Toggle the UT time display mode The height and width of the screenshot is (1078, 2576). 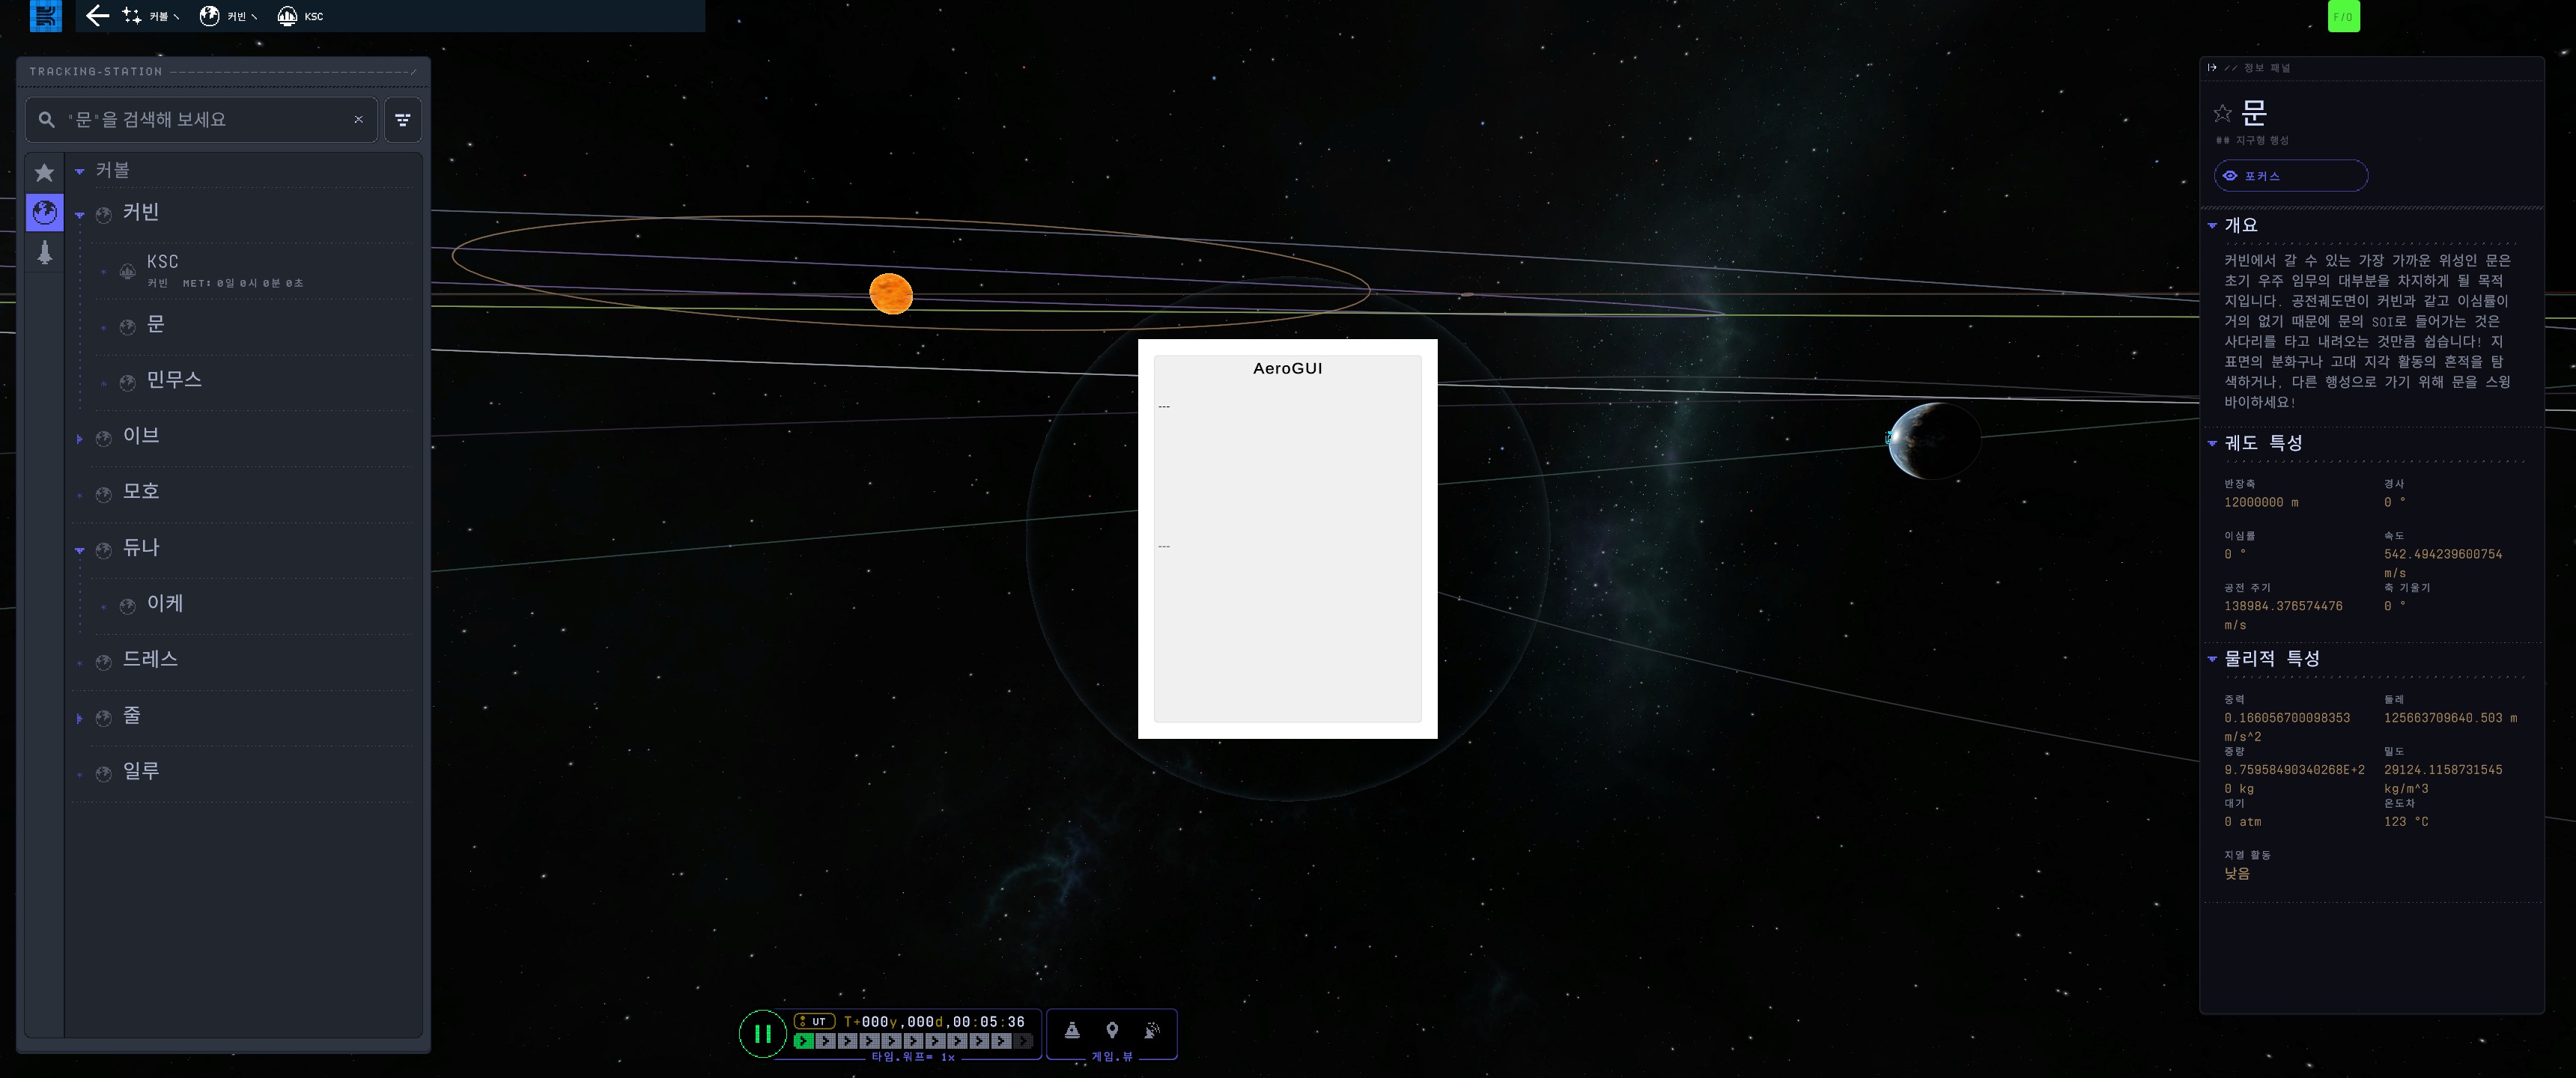point(814,1021)
